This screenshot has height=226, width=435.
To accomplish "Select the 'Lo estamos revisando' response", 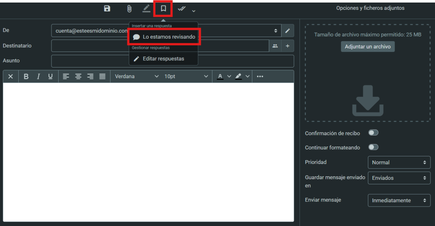I will click(169, 37).
